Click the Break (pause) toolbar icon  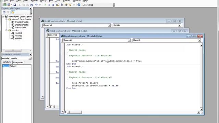coord(49,5)
